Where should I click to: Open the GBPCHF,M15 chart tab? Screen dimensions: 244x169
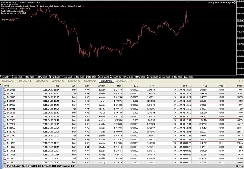click(41, 81)
